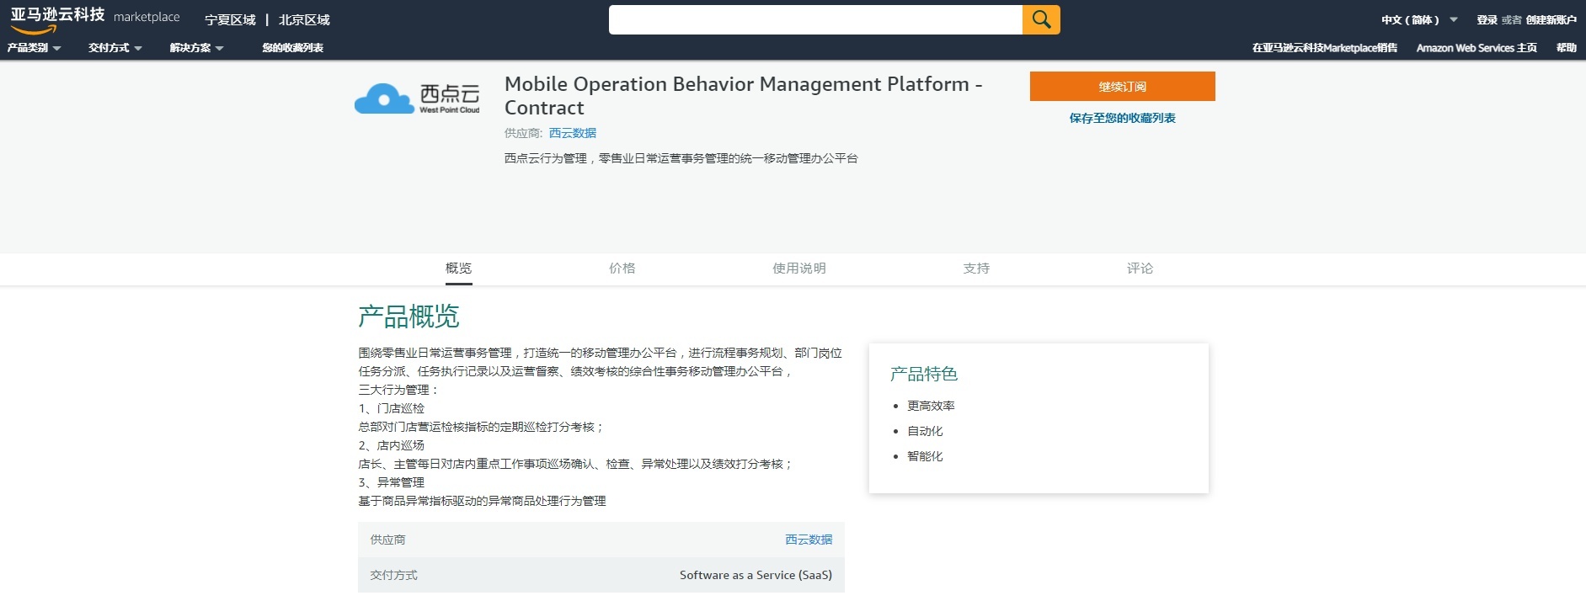Go to Amazon Web Services 主页
This screenshot has height=601, width=1586.
(x=1477, y=48)
